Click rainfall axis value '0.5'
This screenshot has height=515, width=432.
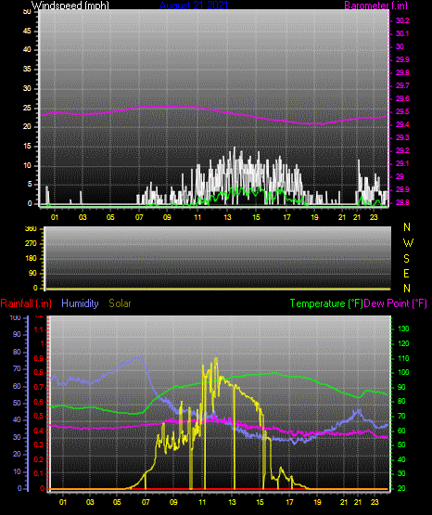pos(39,416)
